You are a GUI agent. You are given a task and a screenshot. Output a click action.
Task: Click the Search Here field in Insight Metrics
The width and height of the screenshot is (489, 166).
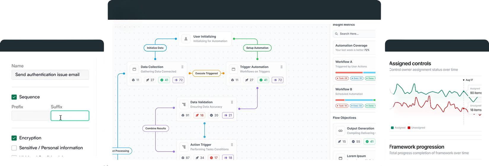coord(356,34)
